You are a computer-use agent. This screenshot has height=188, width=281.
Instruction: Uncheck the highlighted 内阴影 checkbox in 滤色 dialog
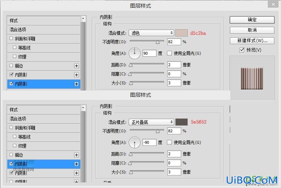[12, 84]
